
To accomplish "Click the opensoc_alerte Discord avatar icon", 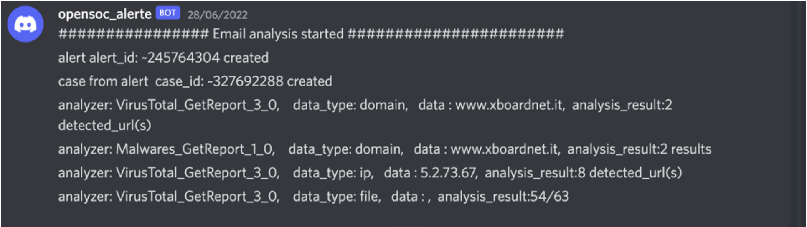I will coord(25,24).
